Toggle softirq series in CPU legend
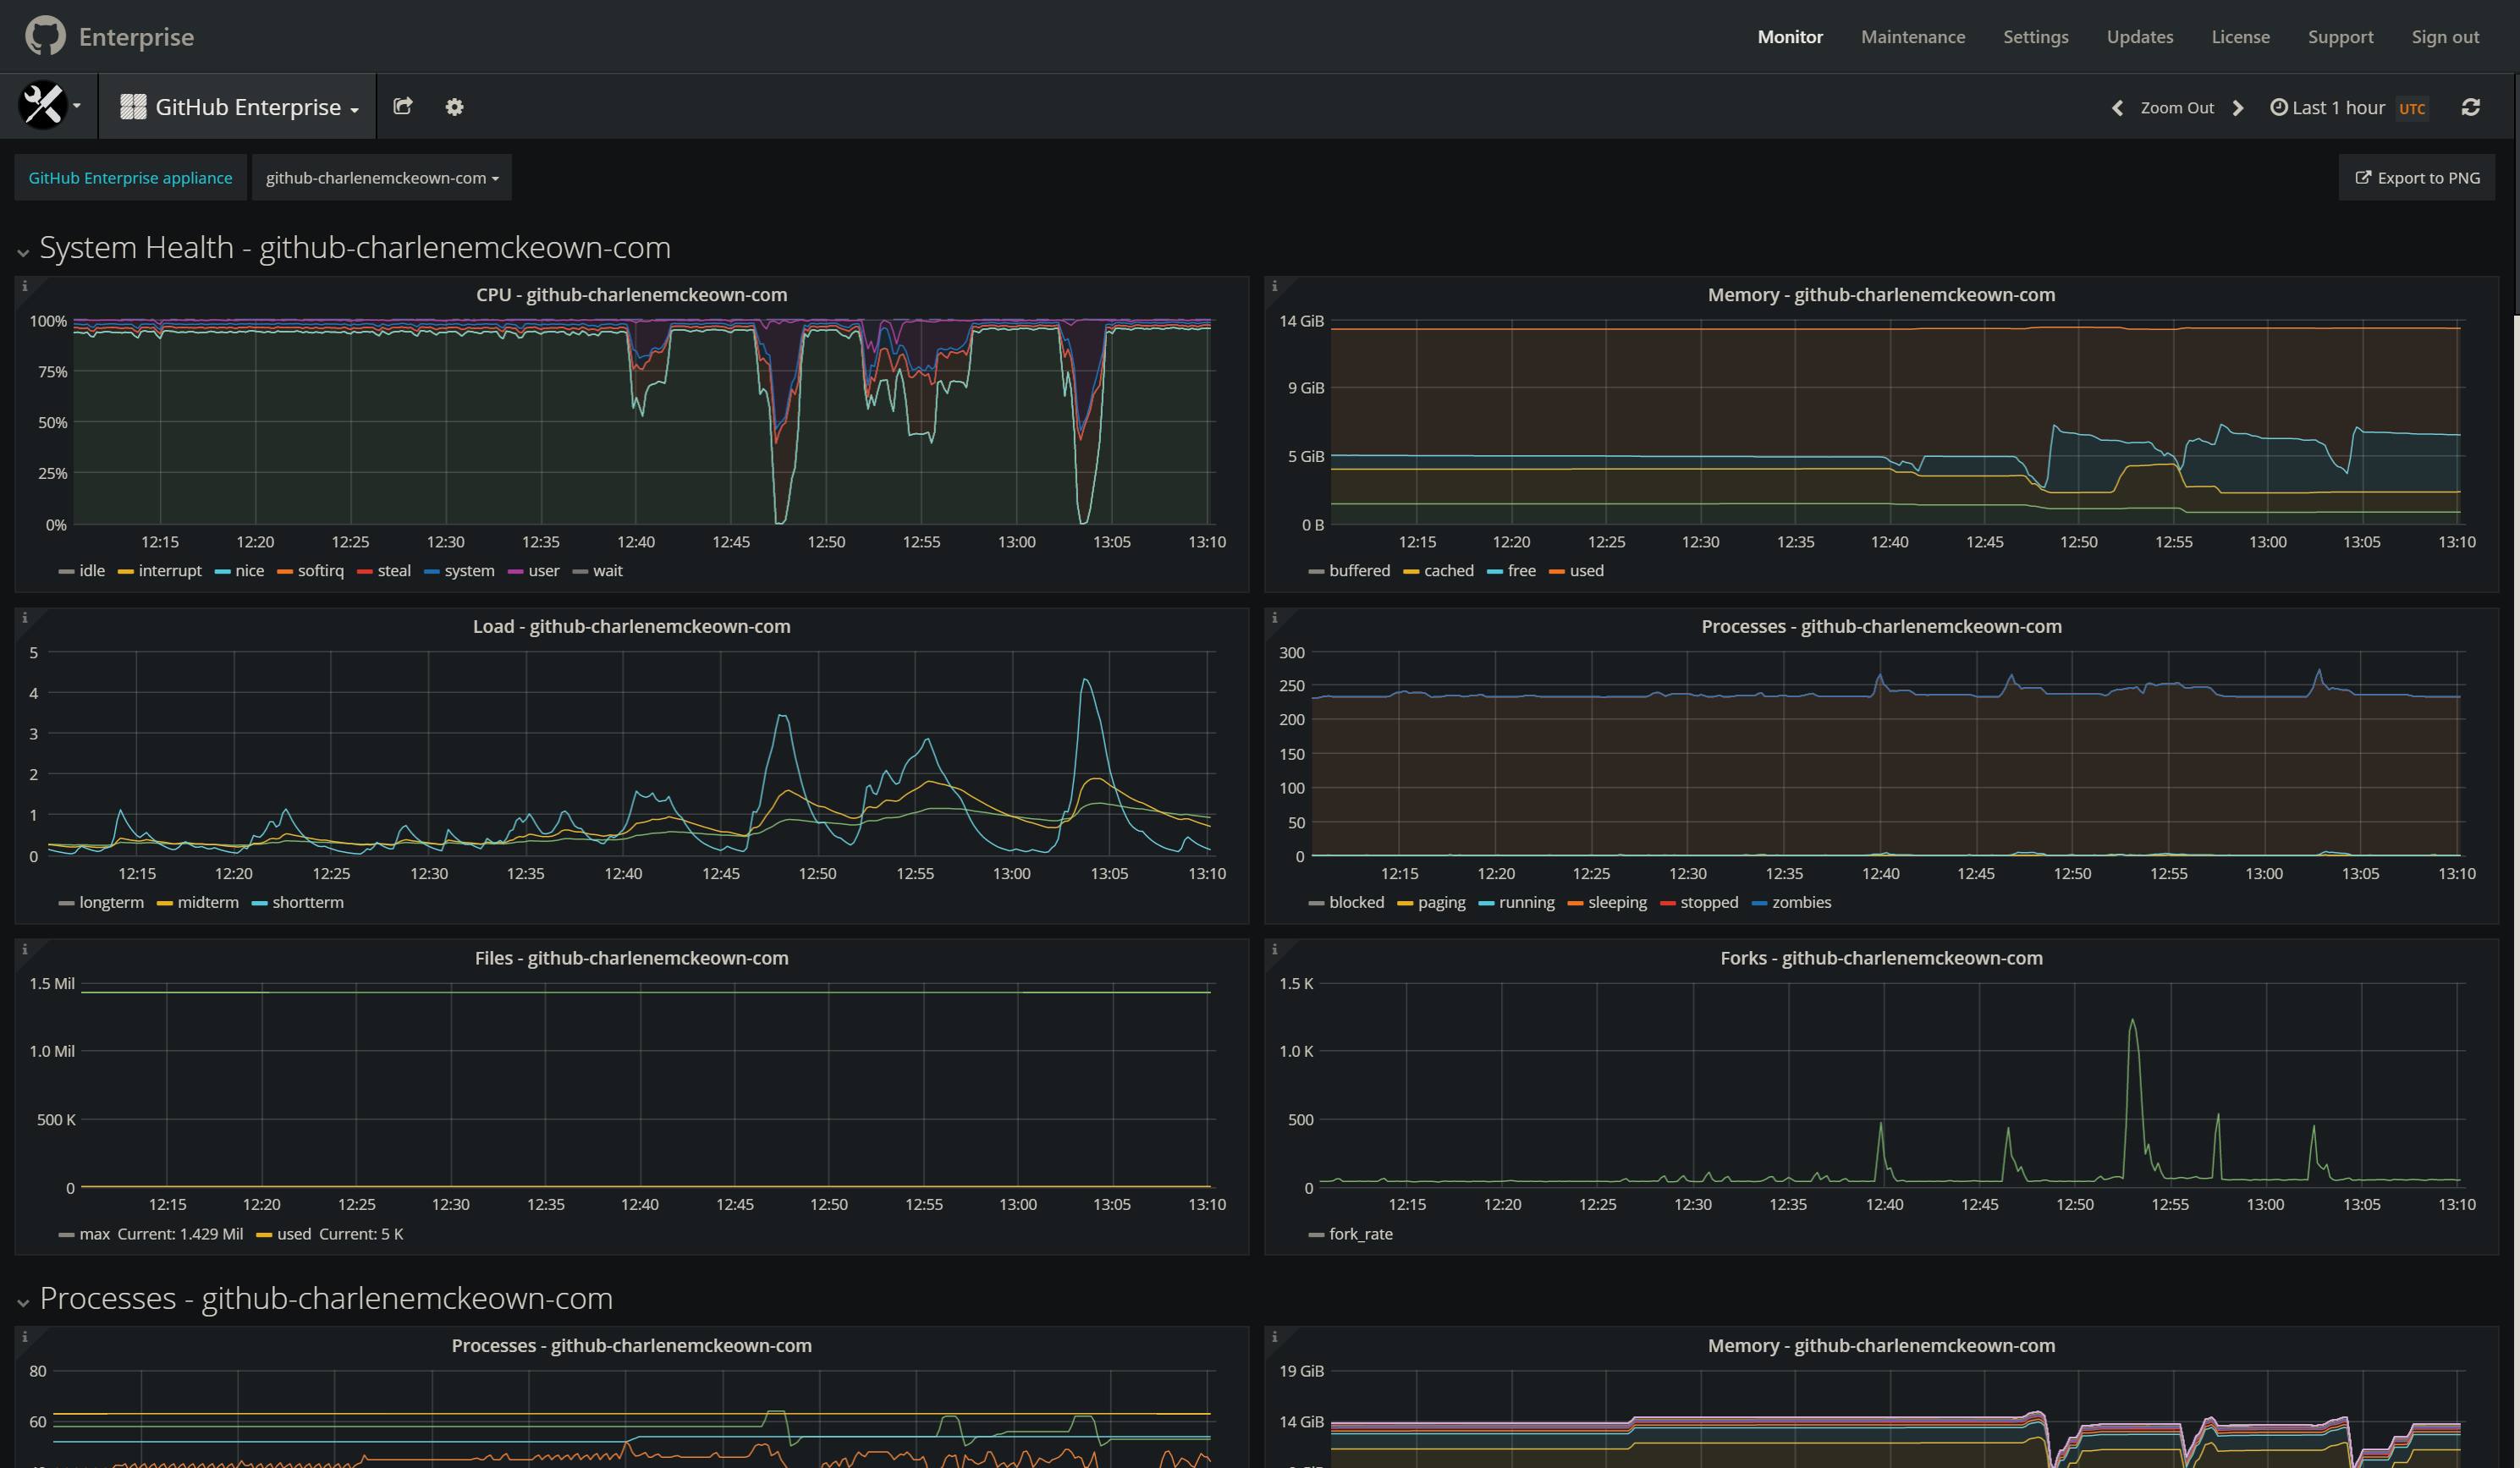Screen dimensions: 2520x1468 click(x=320, y=571)
